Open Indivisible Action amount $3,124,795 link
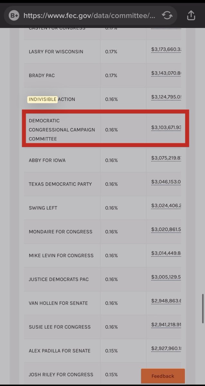This screenshot has height=386, width=205. coord(166,97)
